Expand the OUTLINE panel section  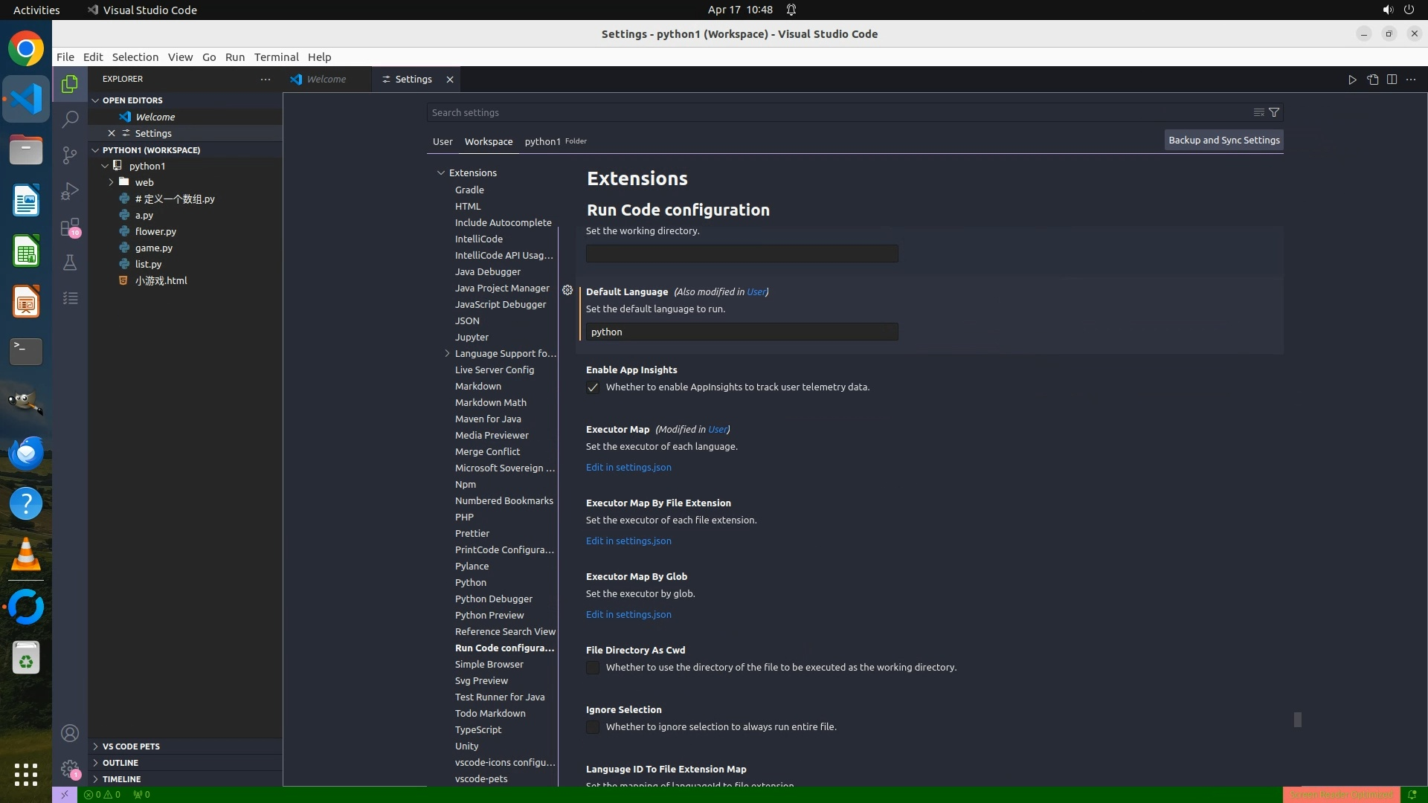pyautogui.click(x=120, y=763)
